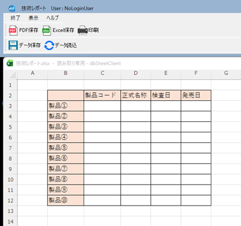Click the データ読込 button label

[66, 45]
